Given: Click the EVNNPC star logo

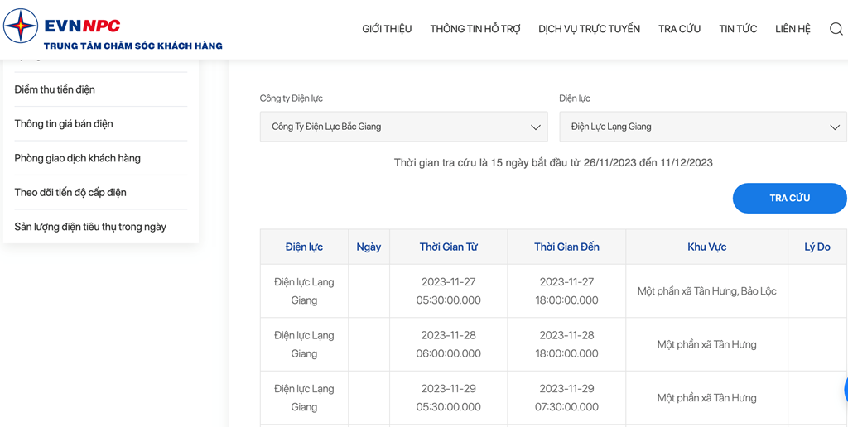Looking at the screenshot, I should [21, 26].
